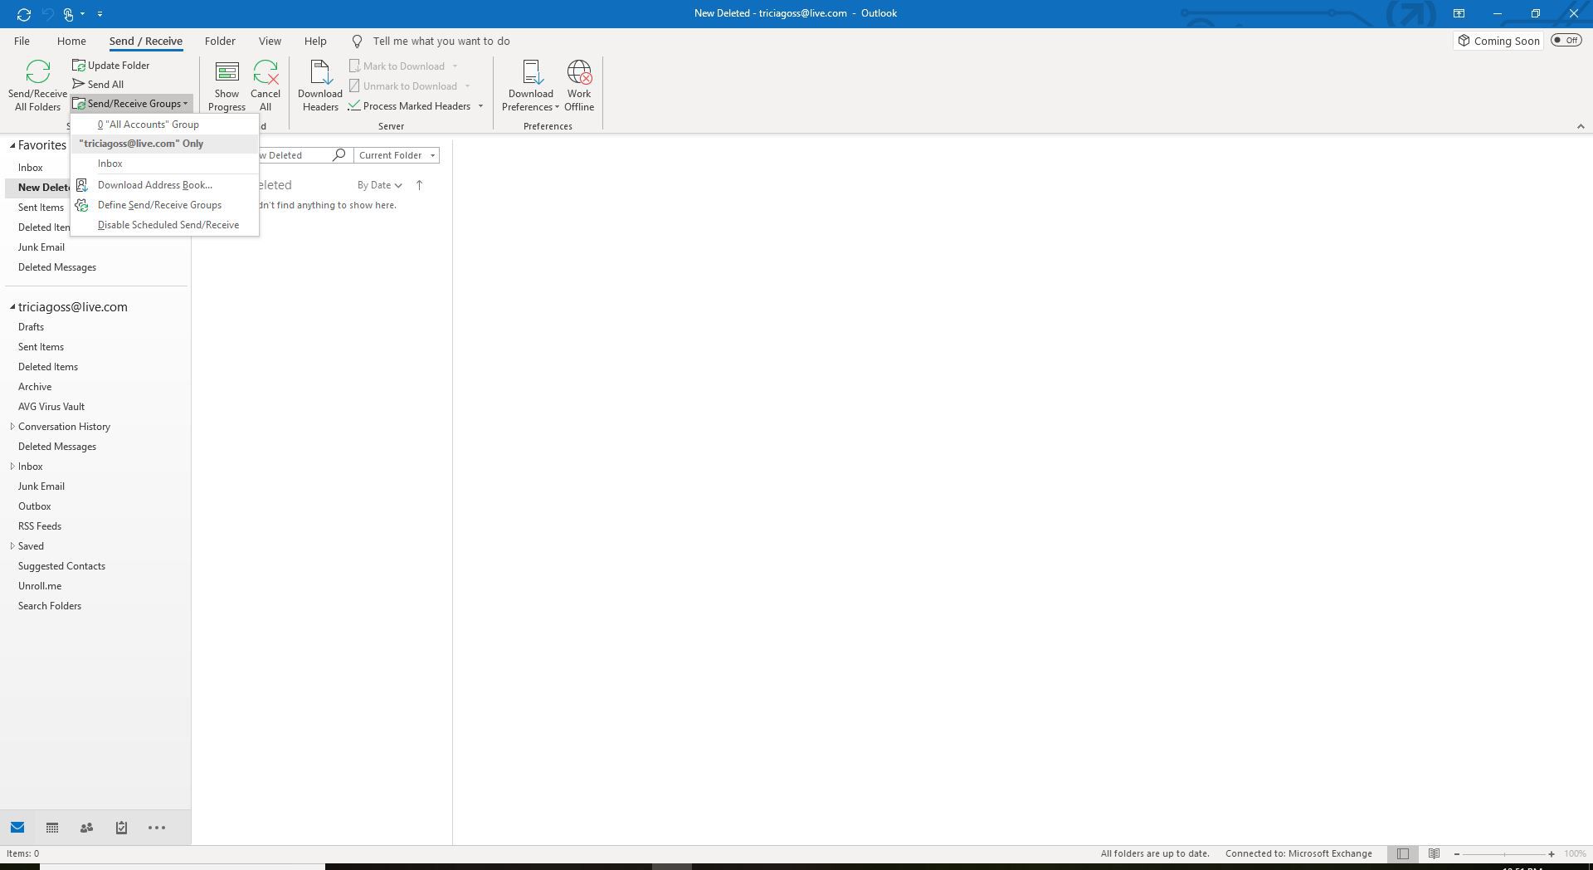Select Normal view in status bar

point(1403,853)
